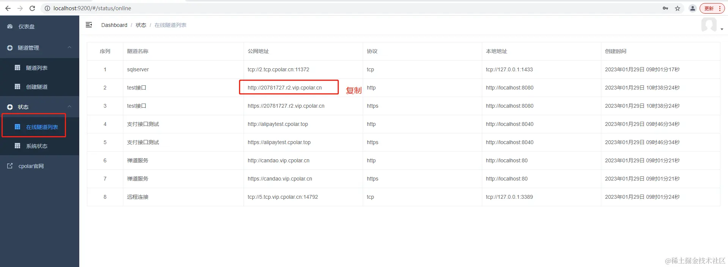Click the 隧道管理 plus icon
The image size is (728, 267).
10,48
